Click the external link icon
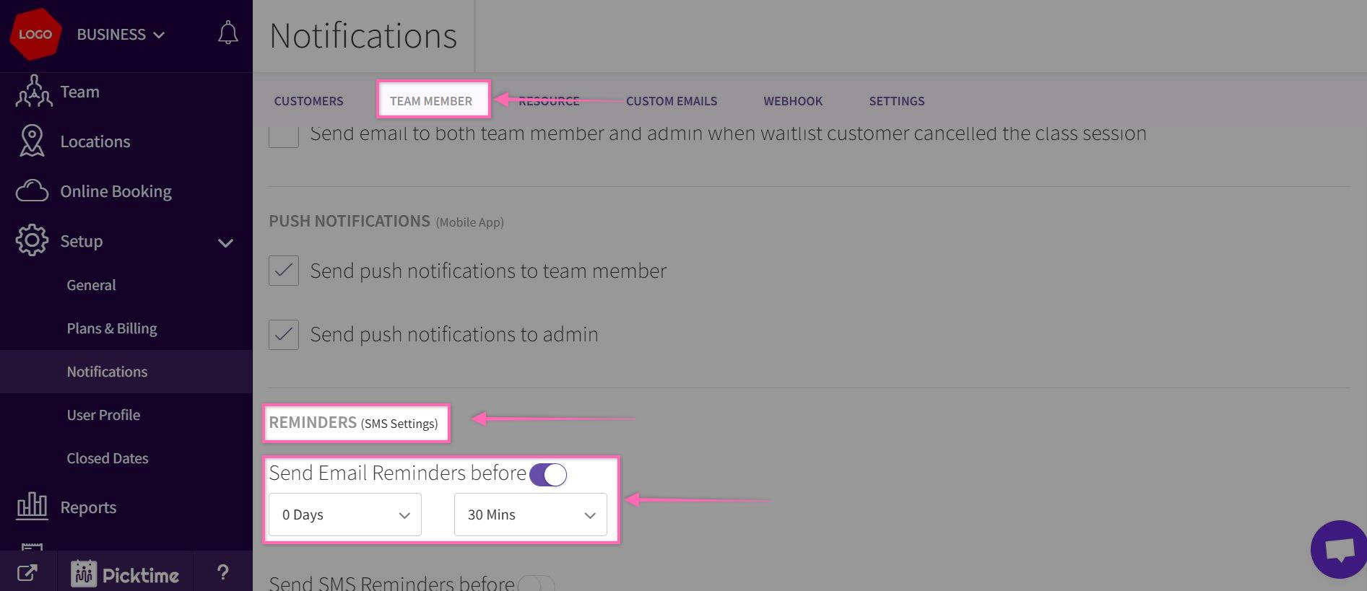This screenshot has width=1367, height=591. (27, 574)
